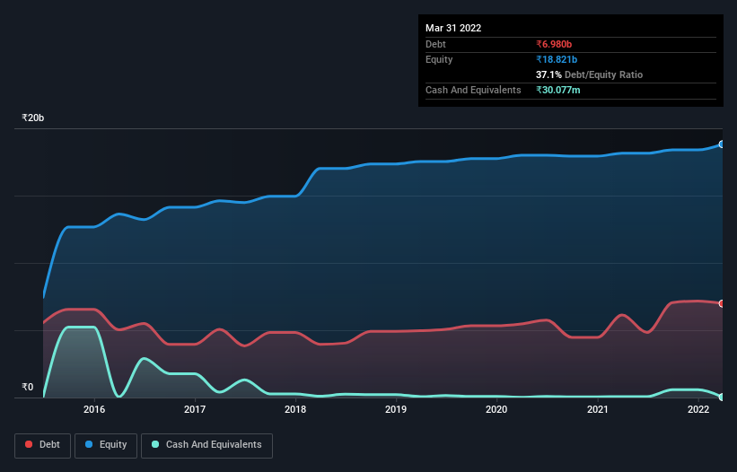Click the 2018 x-axis label
The image size is (737, 472).
(x=295, y=409)
